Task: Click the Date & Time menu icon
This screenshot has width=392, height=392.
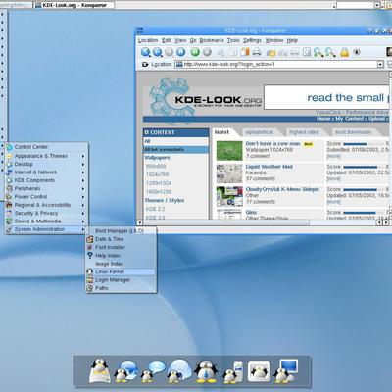Action: pyautogui.click(x=90, y=239)
